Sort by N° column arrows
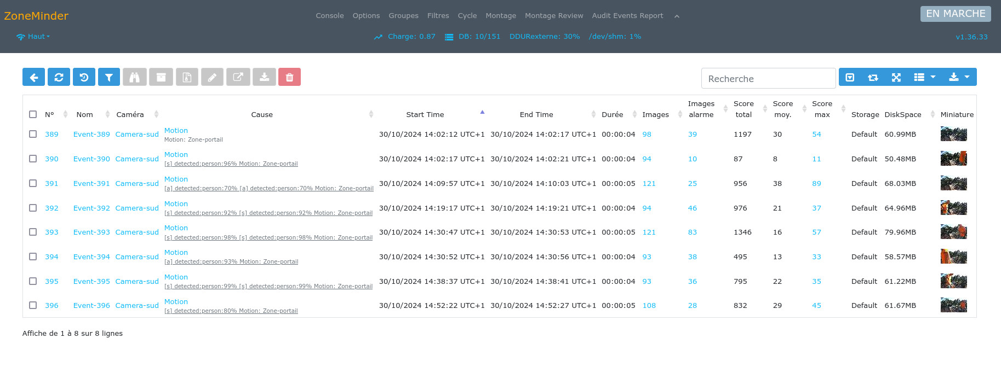 (65, 114)
